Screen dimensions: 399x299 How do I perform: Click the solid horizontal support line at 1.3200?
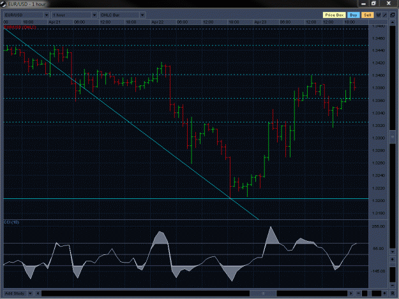click(186, 198)
